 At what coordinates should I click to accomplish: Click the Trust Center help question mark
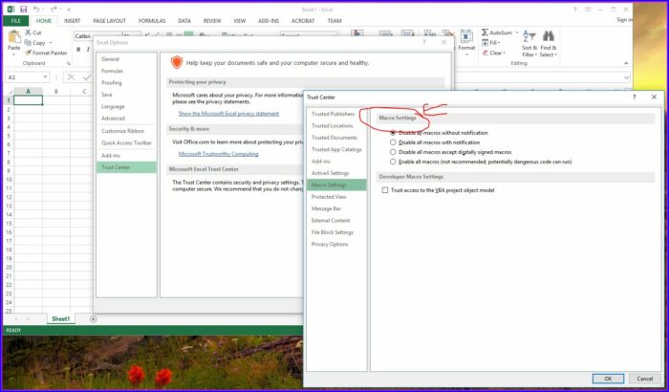tap(634, 98)
